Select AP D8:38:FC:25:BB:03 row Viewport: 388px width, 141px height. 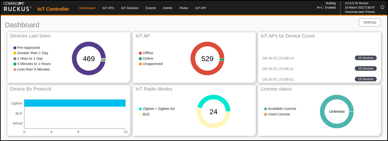(x=319, y=58)
